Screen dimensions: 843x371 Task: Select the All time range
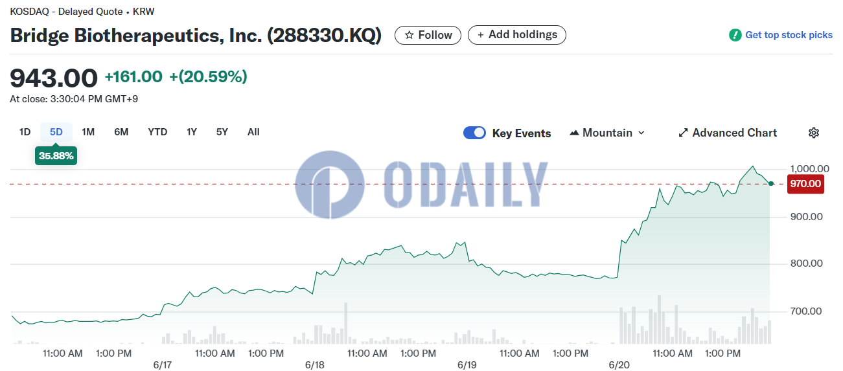[253, 132]
